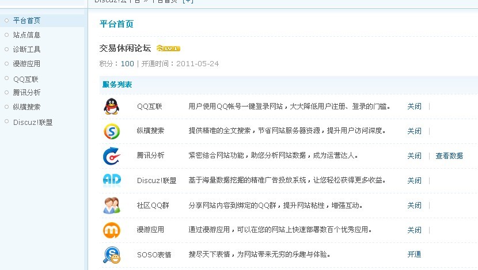Image resolution: width=478 pixels, height=270 pixels.
Task: Click the SOSO表情 description text 搜尽天下表情
Action: (259, 254)
